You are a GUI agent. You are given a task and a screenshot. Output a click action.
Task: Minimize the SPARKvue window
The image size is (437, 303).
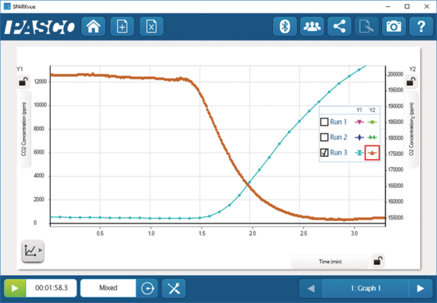click(388, 6)
